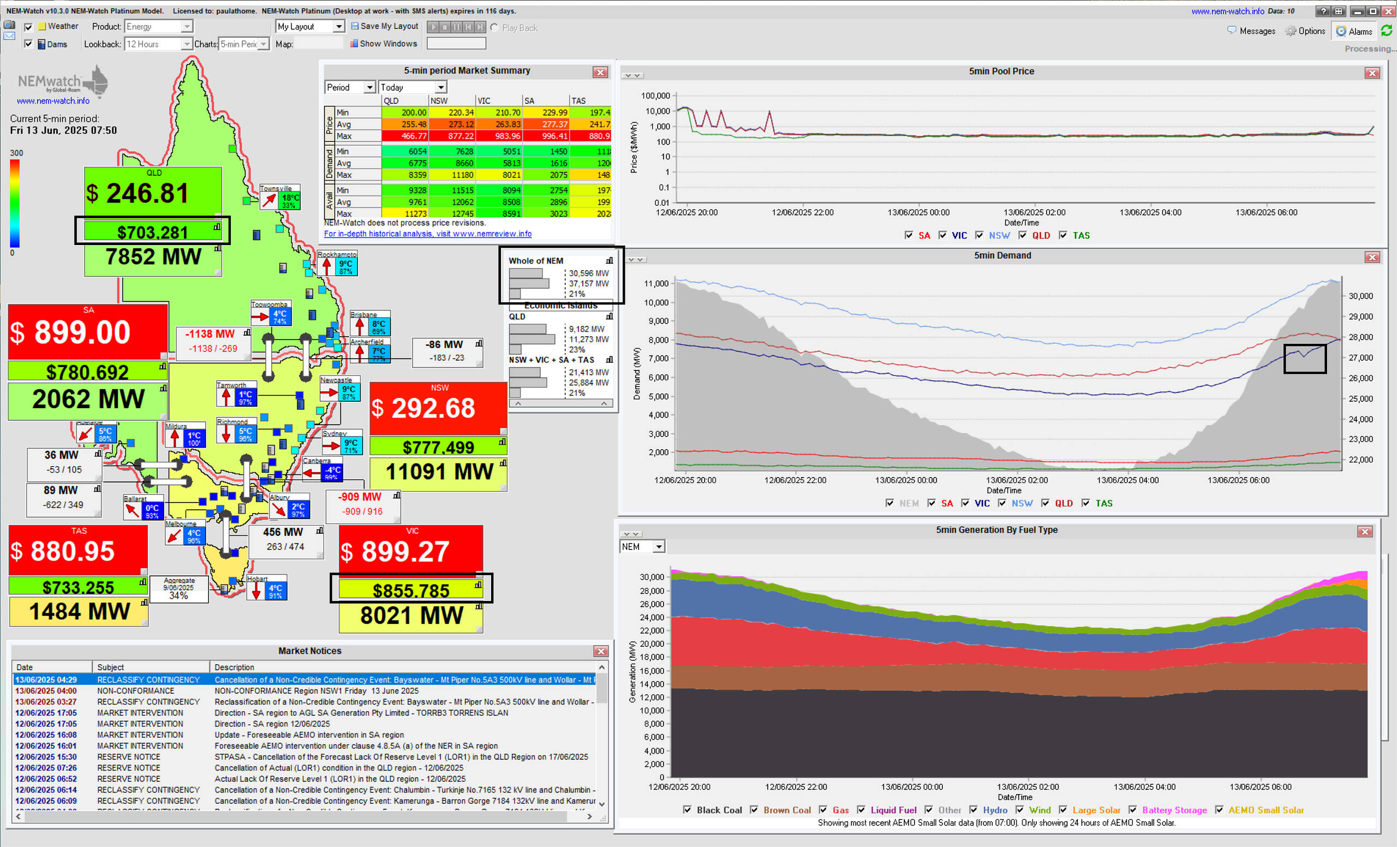Click the playback skip-to-start button
1397x847 pixels.
[468, 27]
